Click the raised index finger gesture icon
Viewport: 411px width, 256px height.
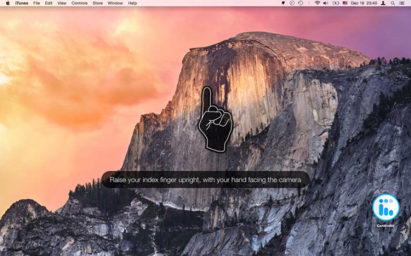(216, 119)
